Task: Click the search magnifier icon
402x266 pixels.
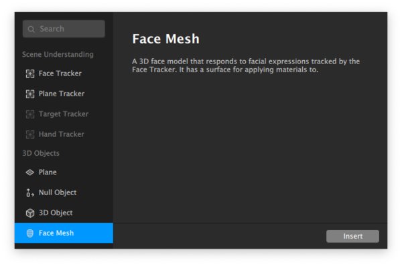Action: 31,29
